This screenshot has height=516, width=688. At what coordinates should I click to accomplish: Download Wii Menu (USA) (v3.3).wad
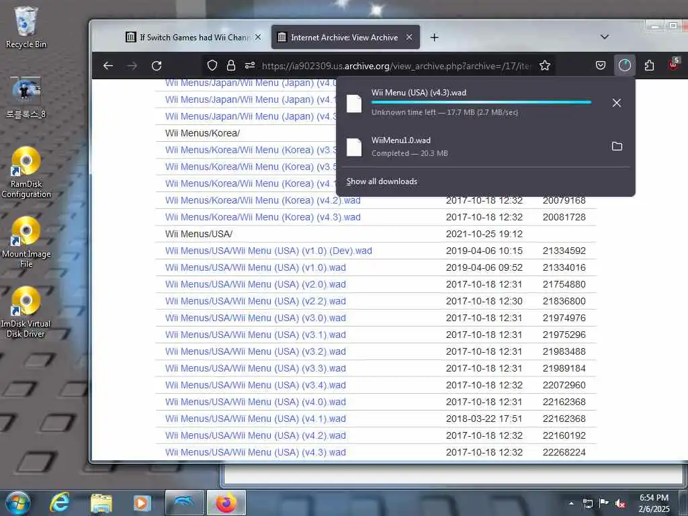[x=255, y=369]
